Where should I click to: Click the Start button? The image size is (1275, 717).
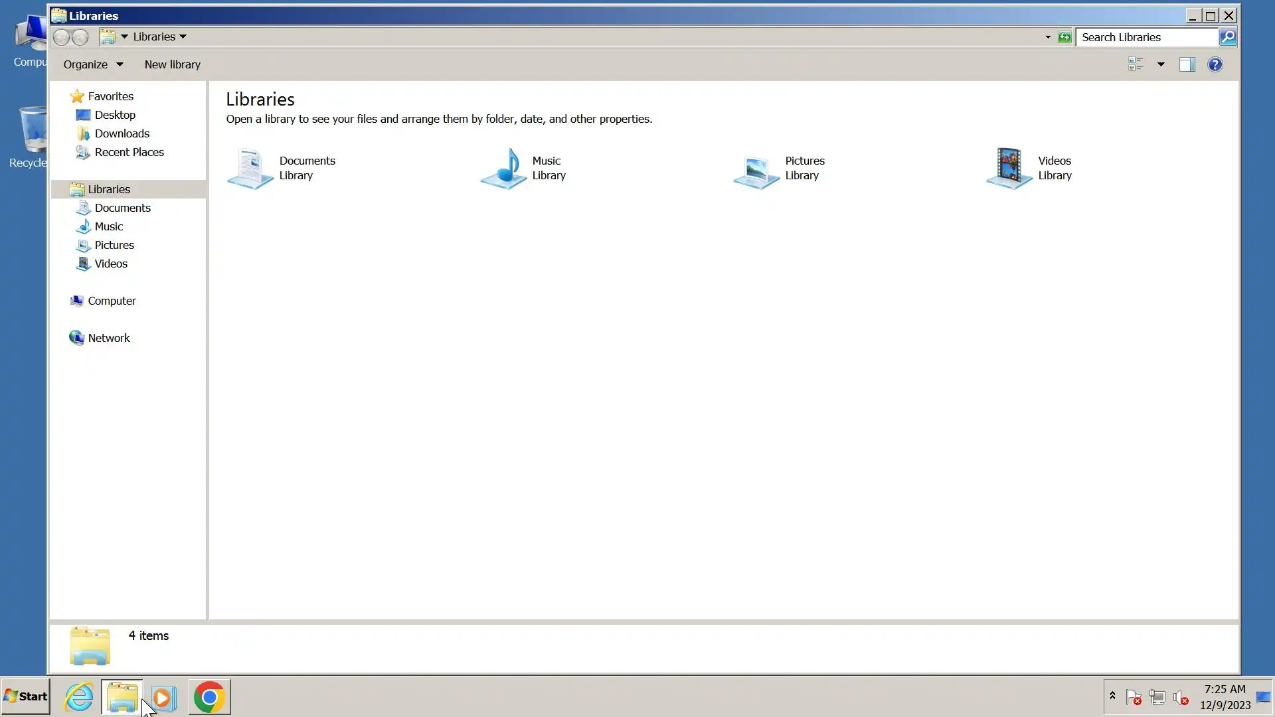pyautogui.click(x=25, y=696)
